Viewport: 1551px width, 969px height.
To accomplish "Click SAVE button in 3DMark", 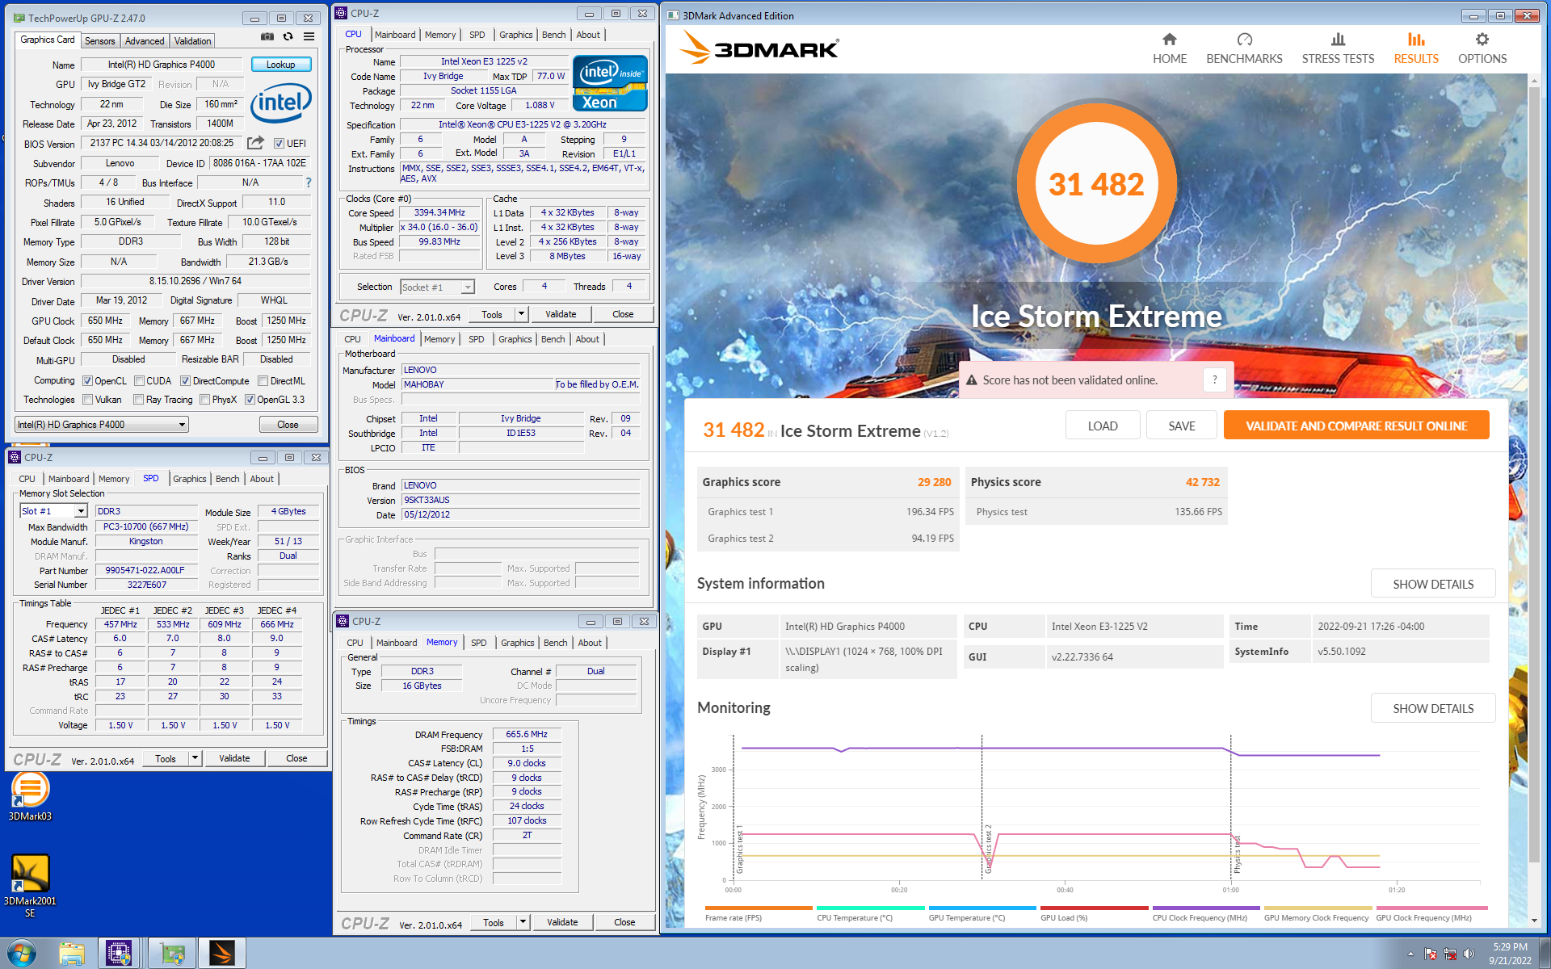I will tap(1181, 426).
